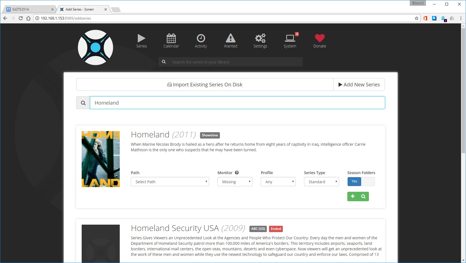
Task: Open the Profile dropdown set to Any
Action: coord(278,182)
